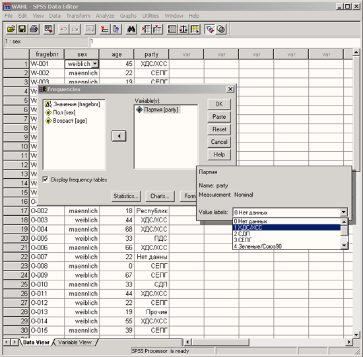Image resolution: width=363 pixels, height=357 pixels.
Task: Click the party column header
Action: pos(152,54)
